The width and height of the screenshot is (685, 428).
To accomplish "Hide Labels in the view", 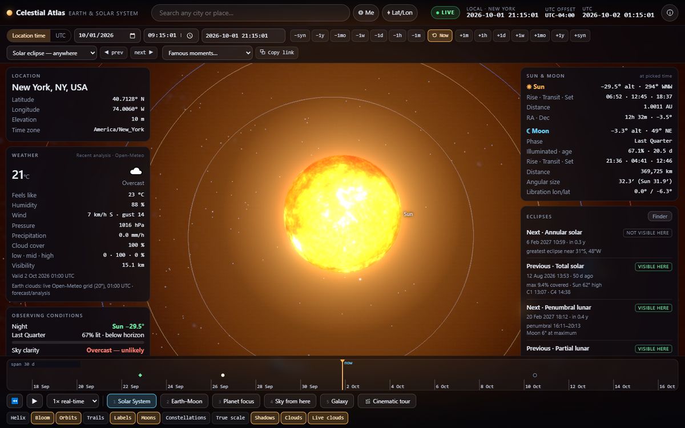I will point(123,418).
